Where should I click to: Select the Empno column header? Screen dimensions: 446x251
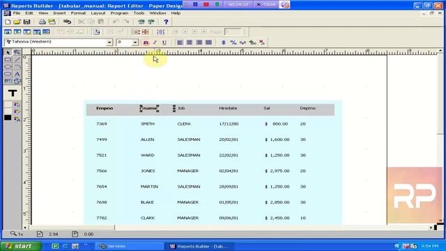(x=105, y=108)
